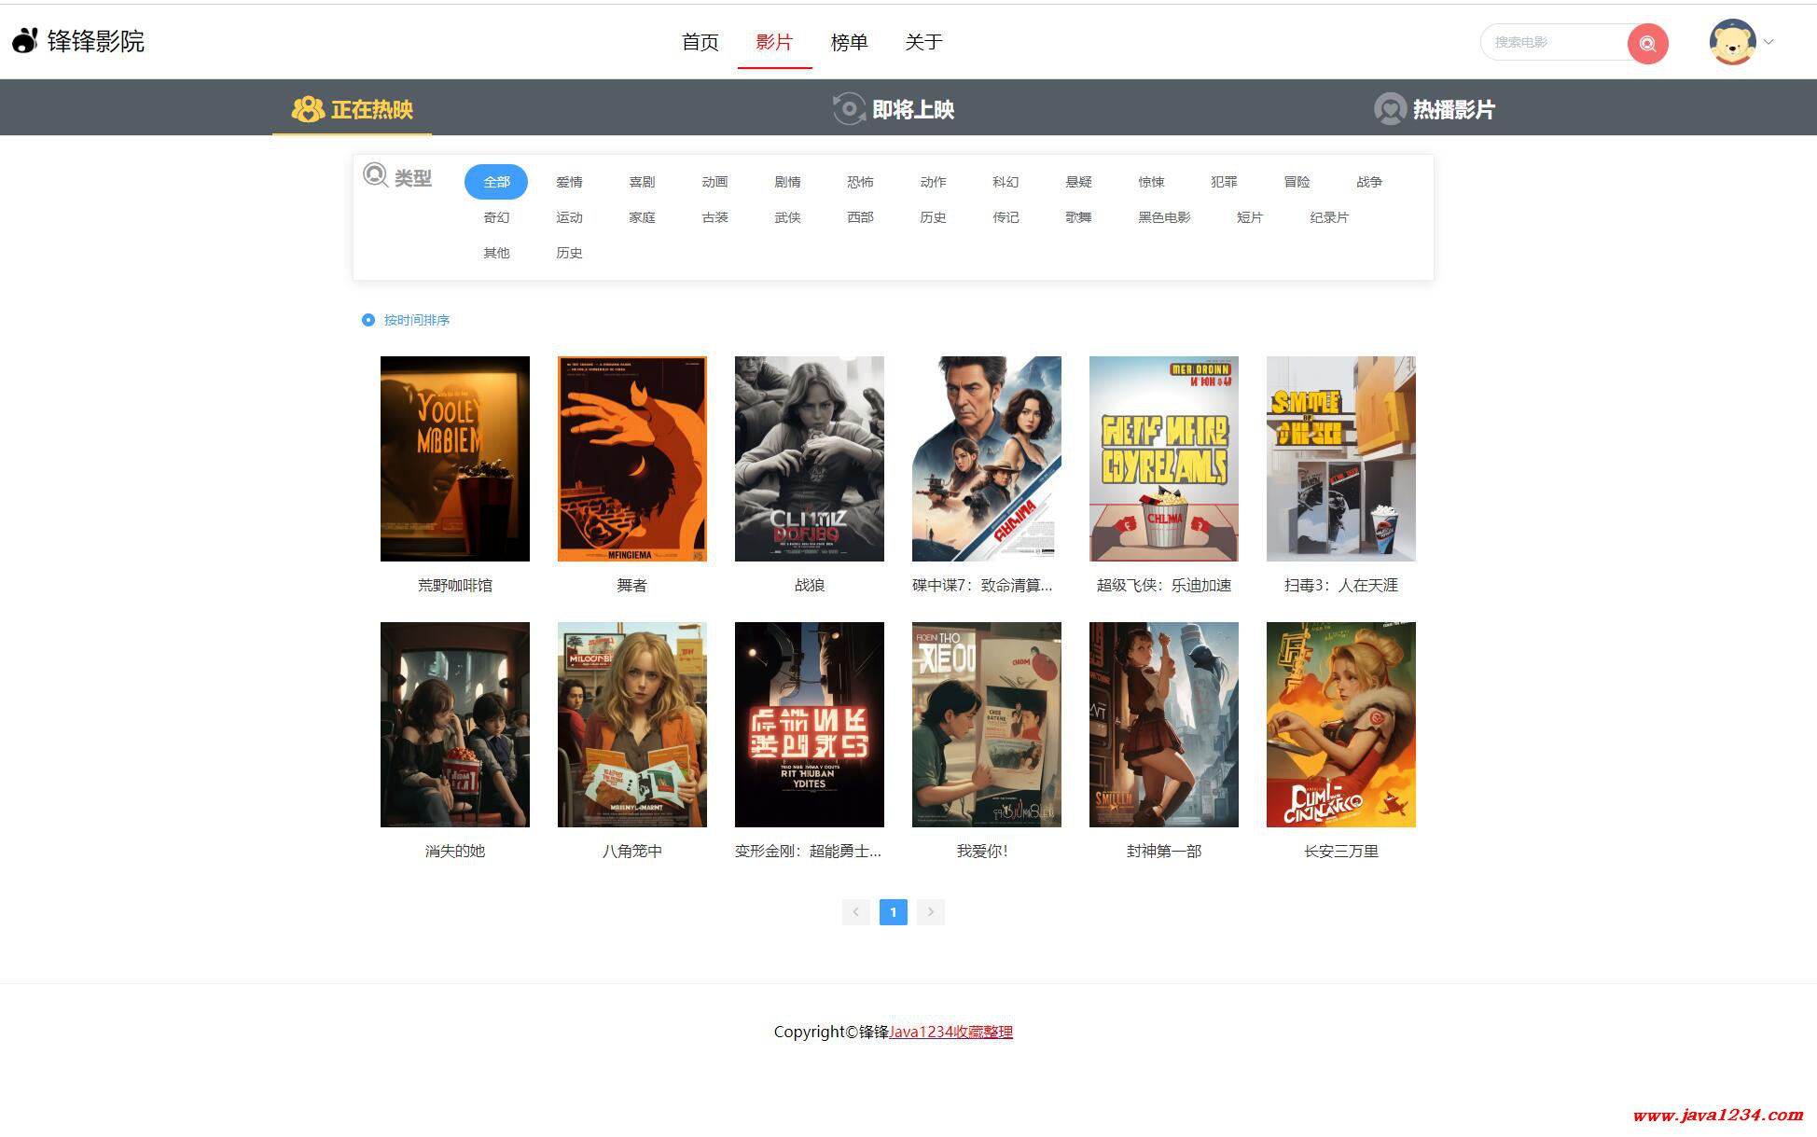
Task: Follow the Java1234收藏整理 footer link
Action: pyautogui.click(x=951, y=1032)
